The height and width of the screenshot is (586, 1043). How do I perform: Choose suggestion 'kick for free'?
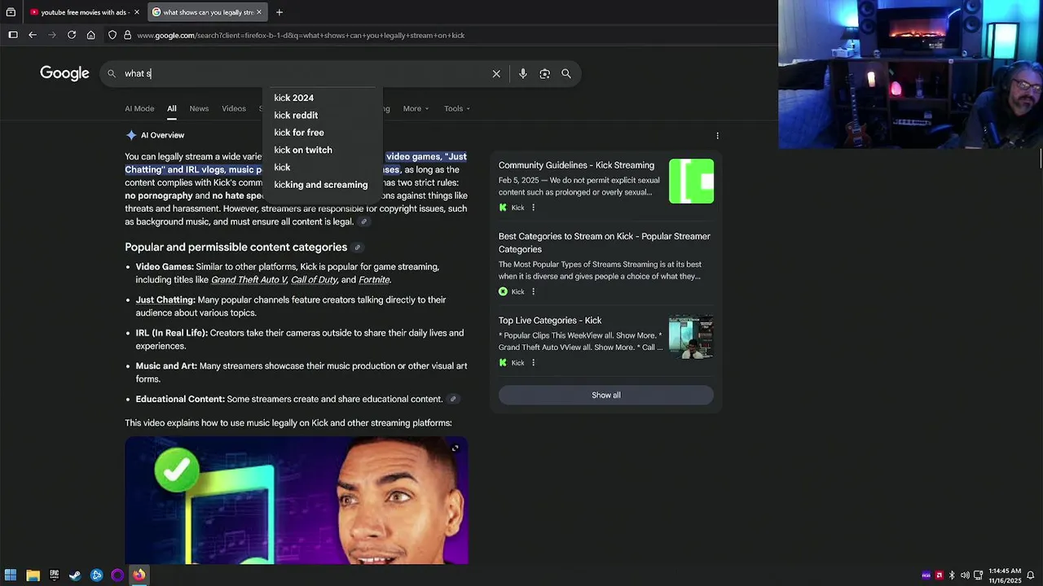299,132
